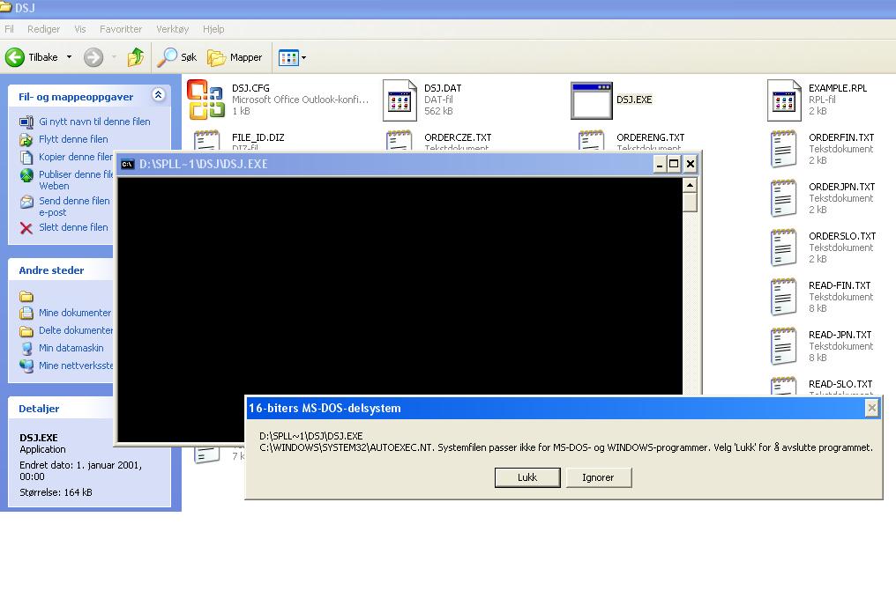Click the red X delete icon
Screen dimensions: 896x613
tap(26, 228)
